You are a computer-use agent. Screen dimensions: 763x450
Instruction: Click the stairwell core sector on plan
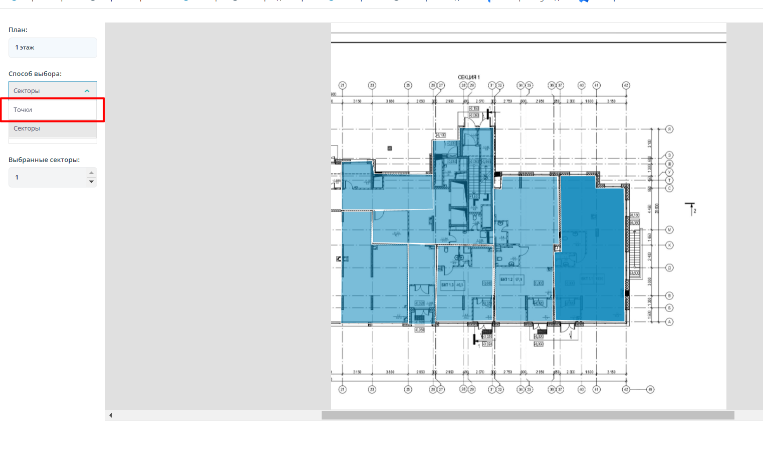pyautogui.click(x=463, y=200)
